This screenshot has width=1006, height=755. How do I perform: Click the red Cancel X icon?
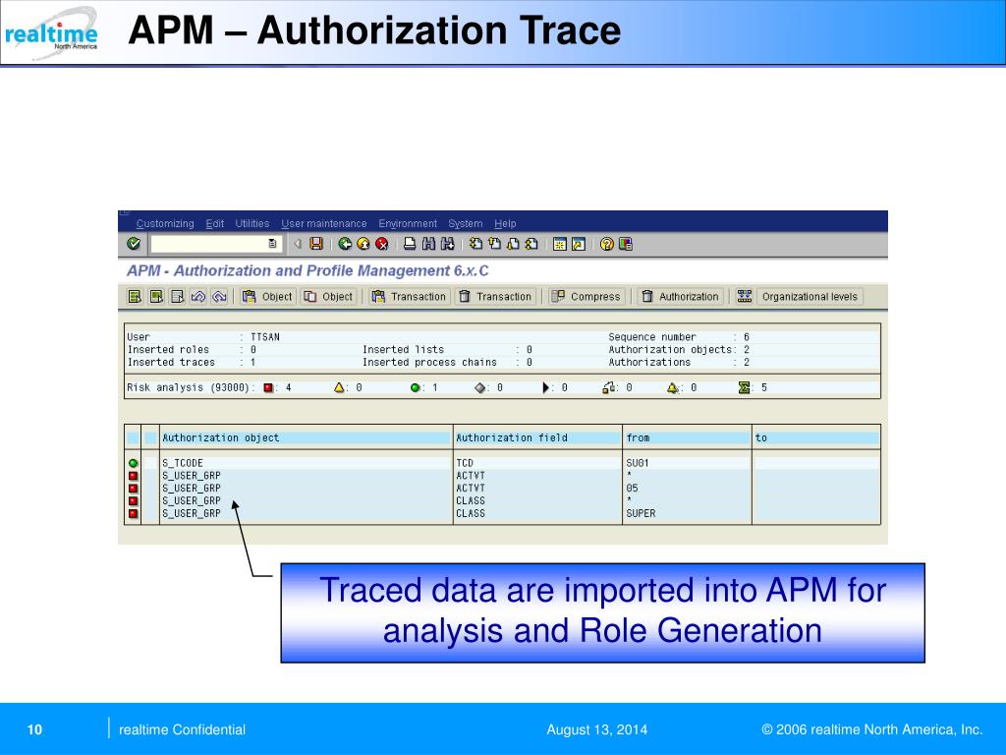tap(382, 244)
